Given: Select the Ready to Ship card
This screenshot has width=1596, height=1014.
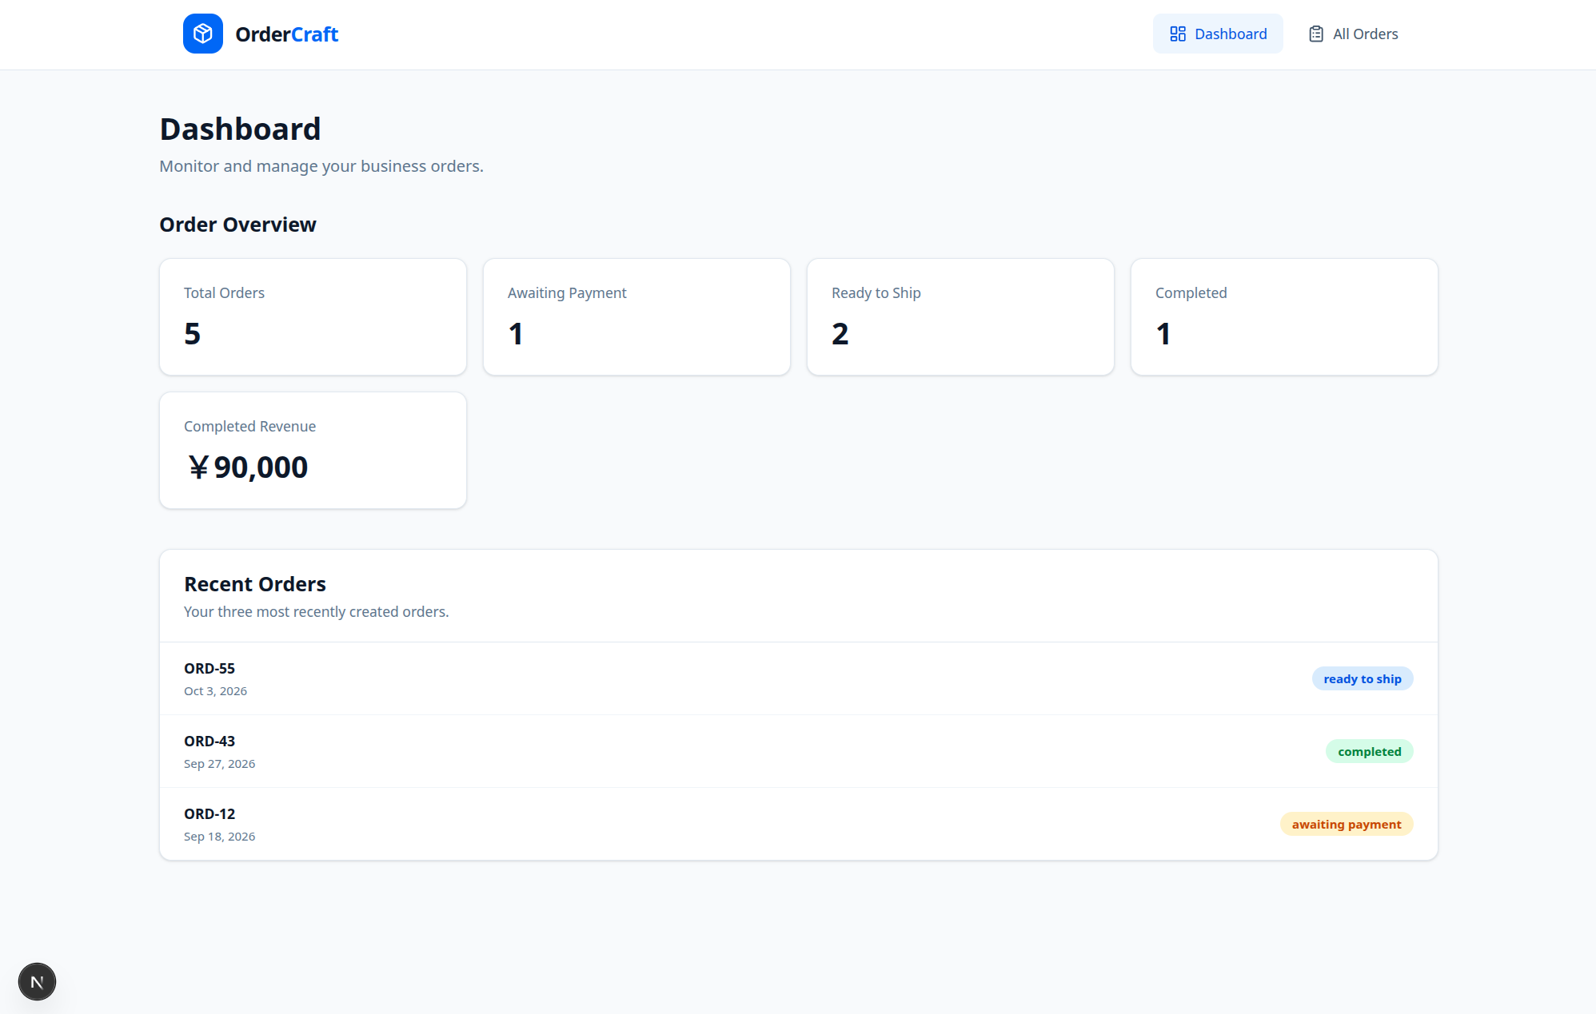Looking at the screenshot, I should click(x=960, y=316).
